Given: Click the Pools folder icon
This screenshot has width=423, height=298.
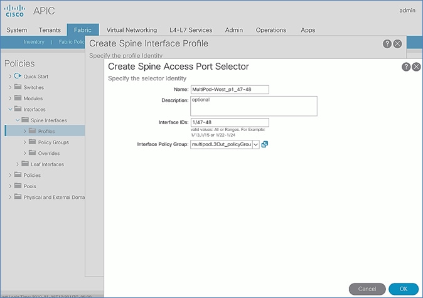Looking at the screenshot, I should (18, 186).
